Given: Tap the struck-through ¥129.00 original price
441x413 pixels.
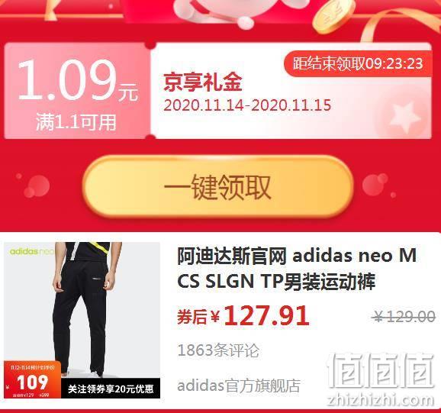Looking at the screenshot, I should (404, 317).
